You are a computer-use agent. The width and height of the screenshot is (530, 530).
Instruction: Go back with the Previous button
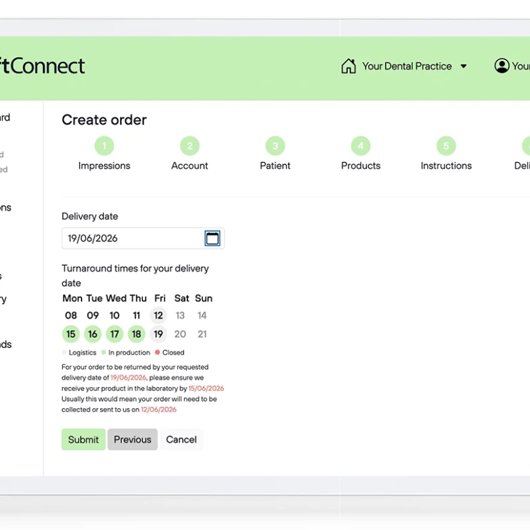pos(132,439)
